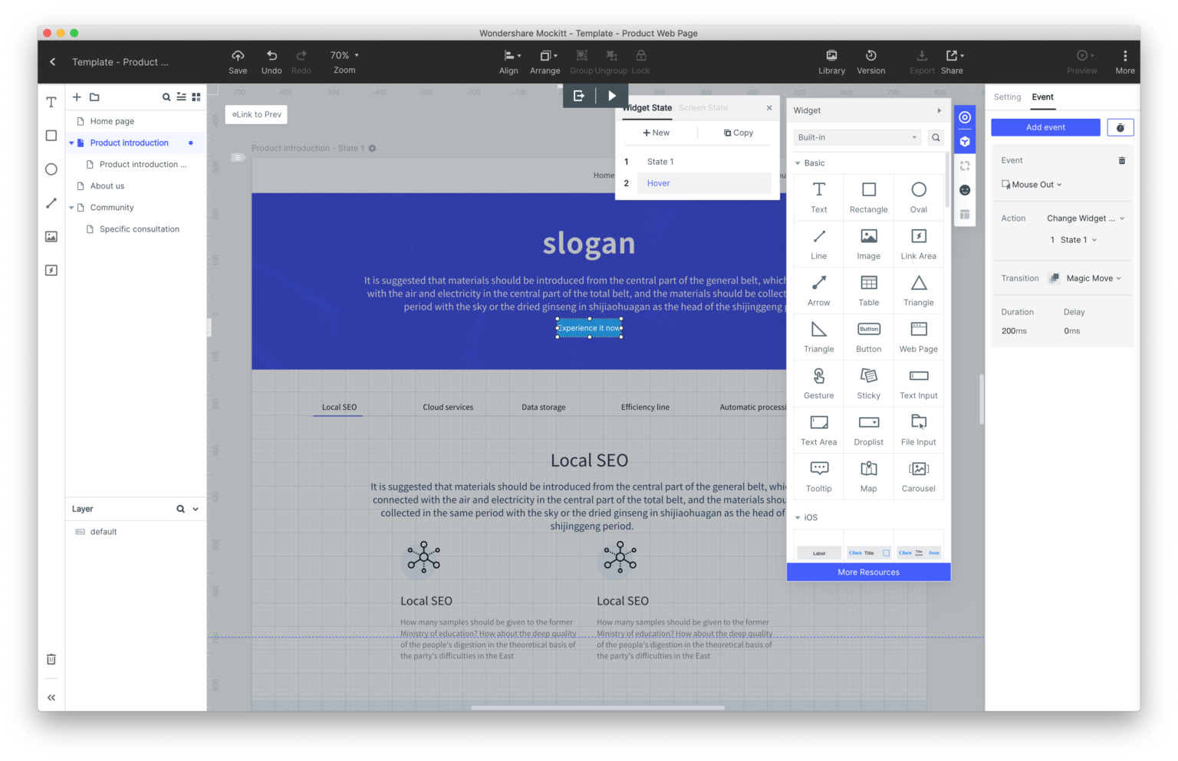The height and width of the screenshot is (761, 1178).
Task: Switch to the Screen State tab
Action: [x=703, y=107]
